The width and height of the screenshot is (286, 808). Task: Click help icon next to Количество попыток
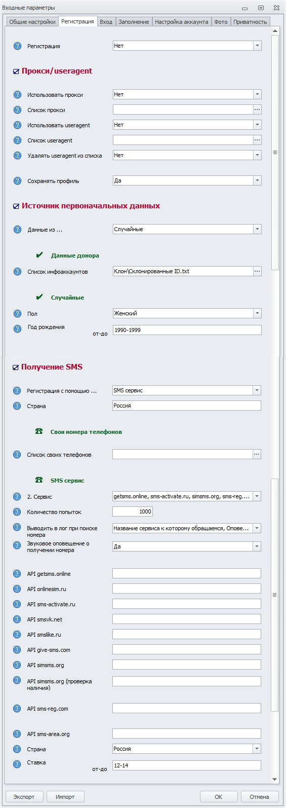pyautogui.click(x=17, y=512)
